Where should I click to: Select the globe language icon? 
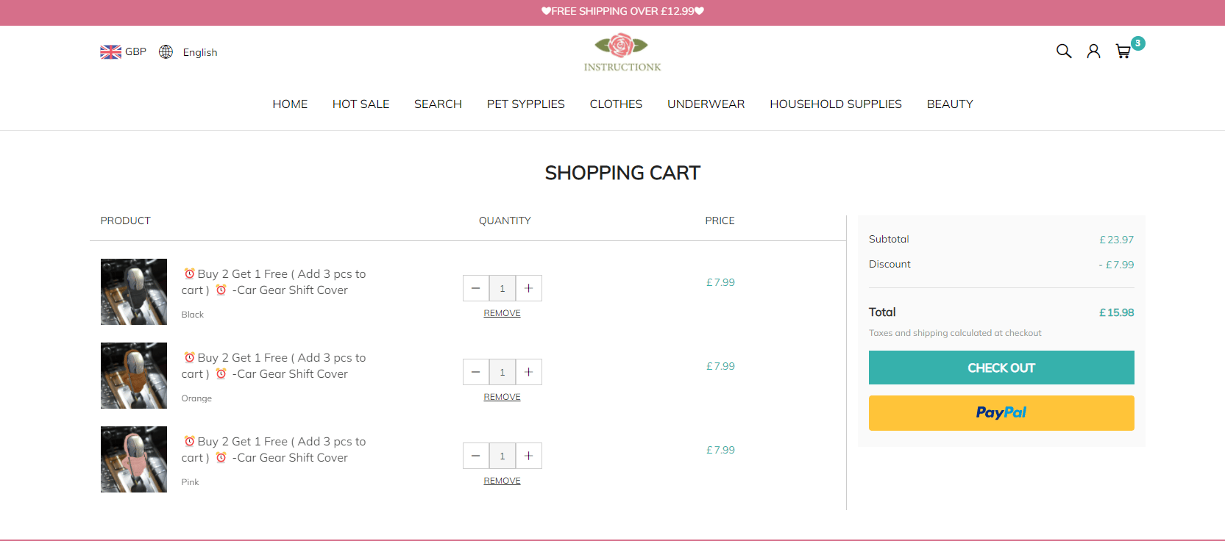pyautogui.click(x=166, y=52)
